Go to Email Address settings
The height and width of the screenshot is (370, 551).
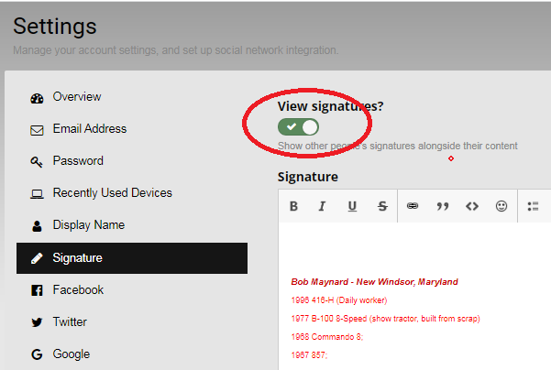(x=89, y=129)
